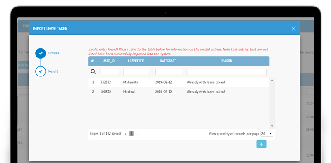Viewport: 331px width, 163px height.
Task: Click "Pages 1 of 1 (2 items)" text
Action: click(x=106, y=134)
